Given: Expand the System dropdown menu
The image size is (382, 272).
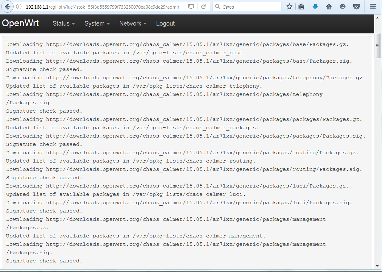Looking at the screenshot, I should pos(97,23).
